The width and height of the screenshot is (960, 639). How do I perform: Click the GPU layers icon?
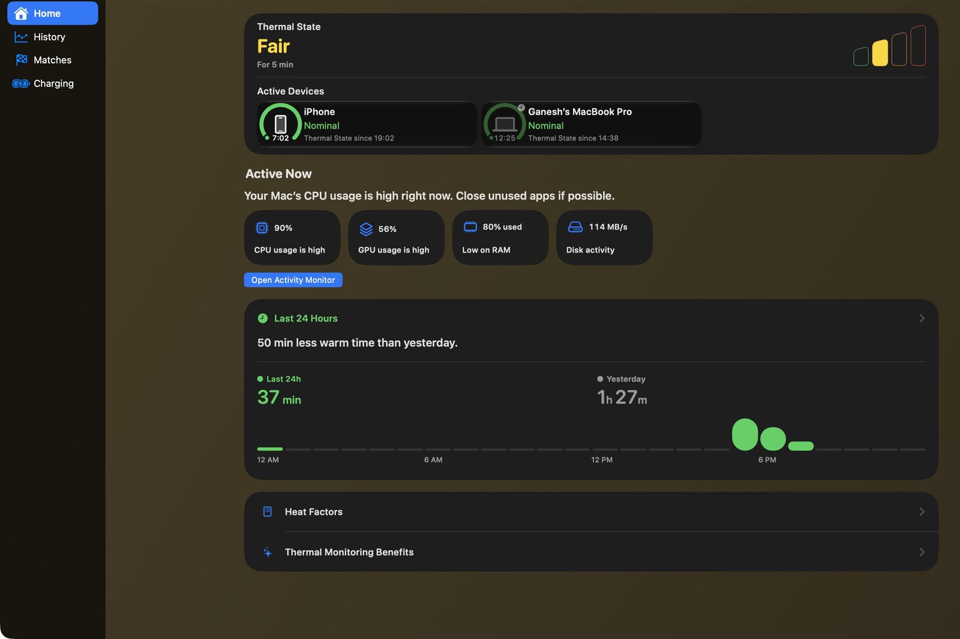[366, 229]
